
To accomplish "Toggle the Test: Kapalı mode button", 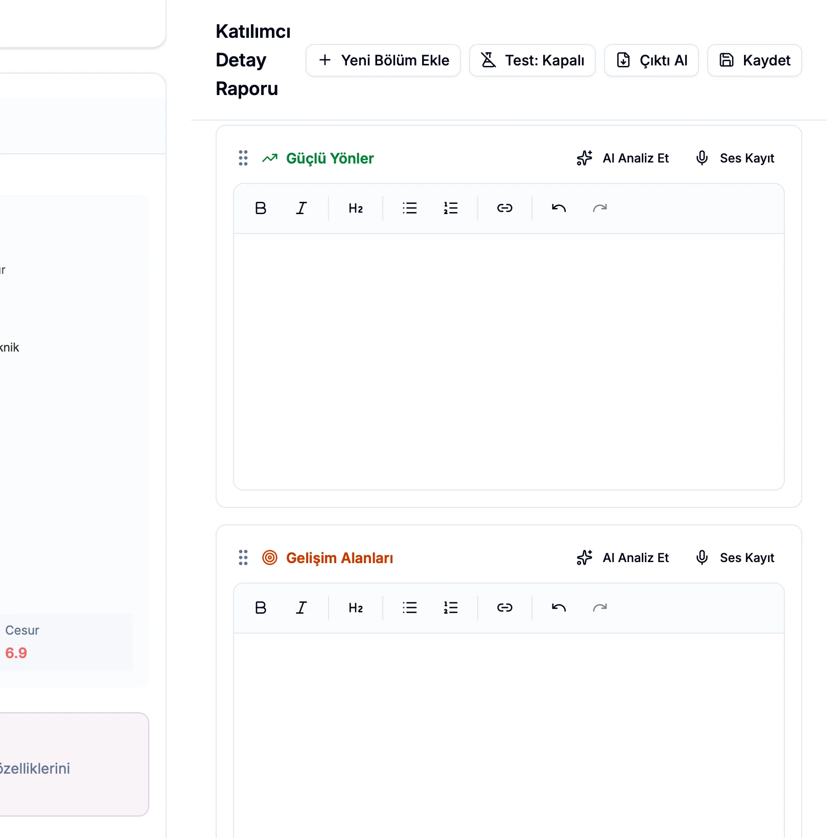I will coord(532,60).
